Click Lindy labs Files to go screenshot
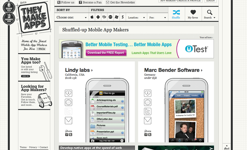The height and width of the screenshot is (150, 247). [x=107, y=116]
